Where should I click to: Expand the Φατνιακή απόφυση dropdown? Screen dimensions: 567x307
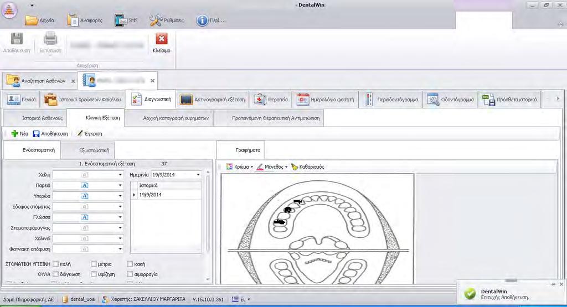(120, 249)
